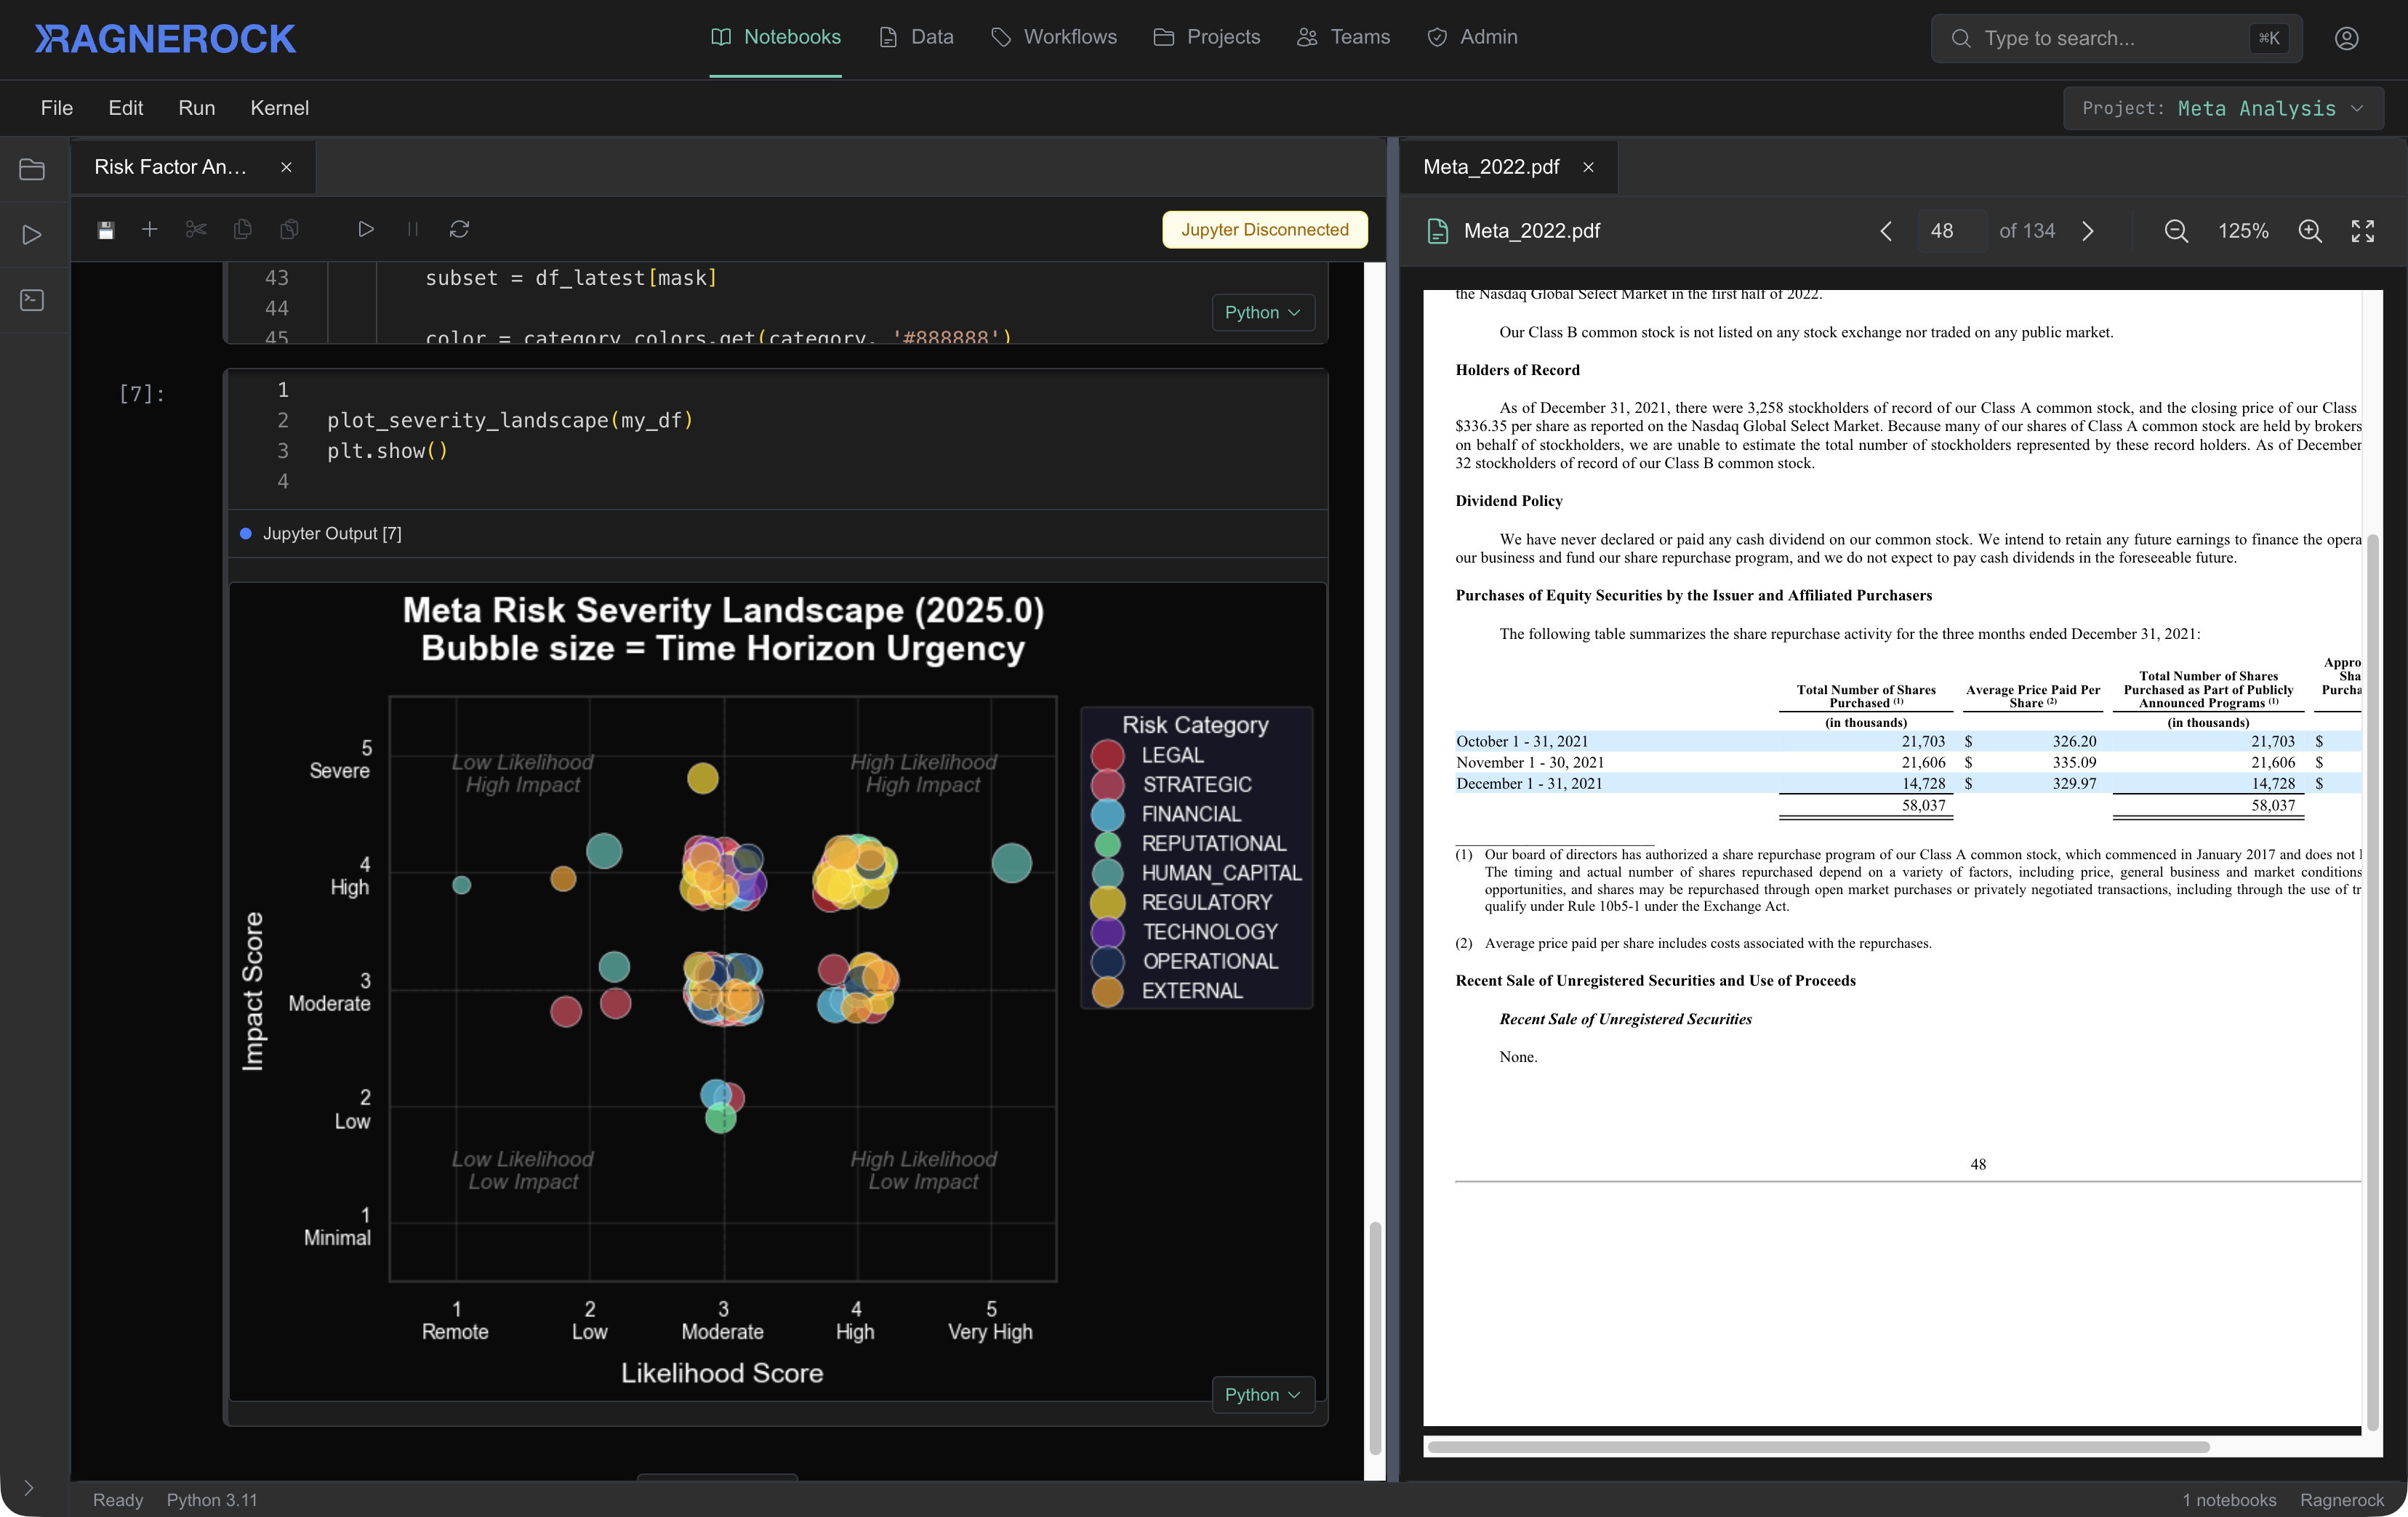Open the Kernel menu
This screenshot has width=2408, height=1517.
(279, 108)
